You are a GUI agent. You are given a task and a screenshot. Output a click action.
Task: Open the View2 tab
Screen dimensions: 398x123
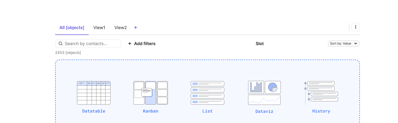pyautogui.click(x=121, y=27)
